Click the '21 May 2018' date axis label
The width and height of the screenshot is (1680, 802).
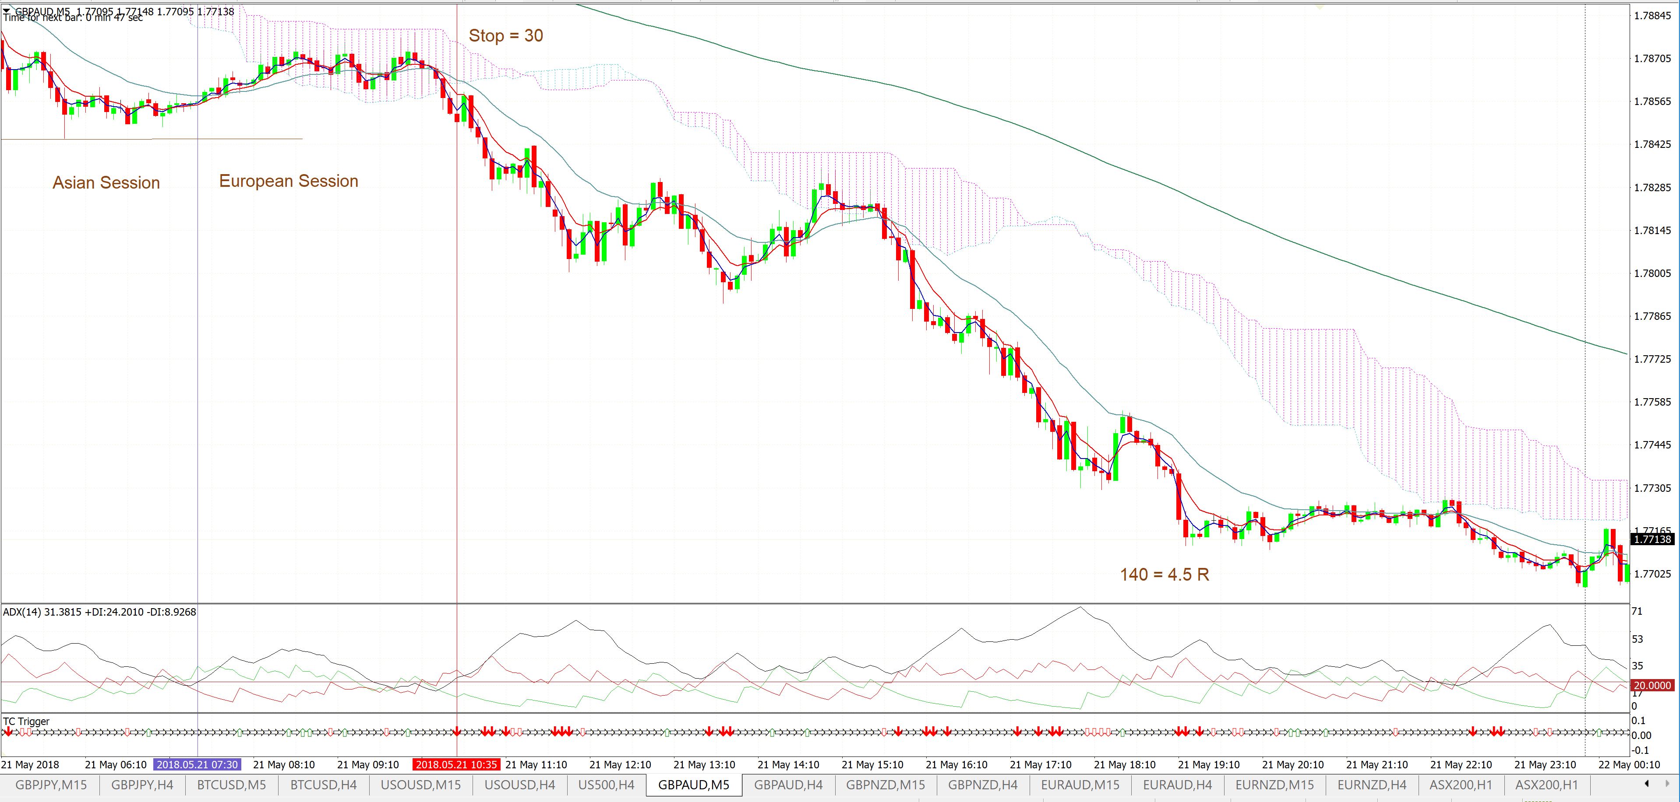(30, 764)
